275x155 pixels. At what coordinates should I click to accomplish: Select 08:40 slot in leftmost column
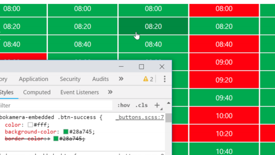[x=23, y=44]
